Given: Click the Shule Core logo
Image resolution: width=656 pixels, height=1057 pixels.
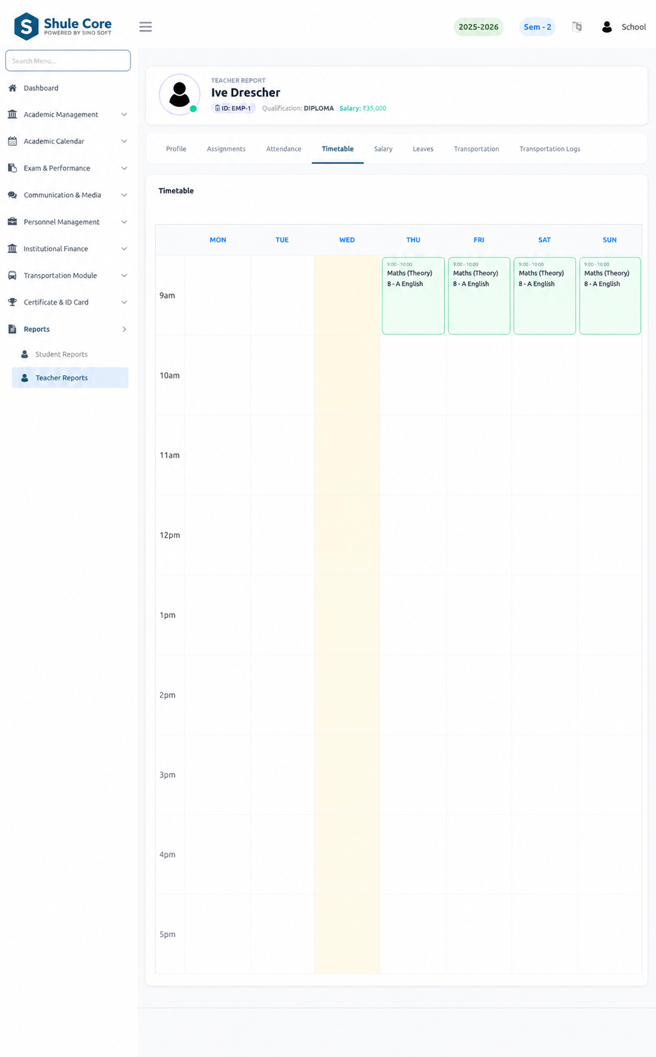Looking at the screenshot, I should [x=63, y=27].
